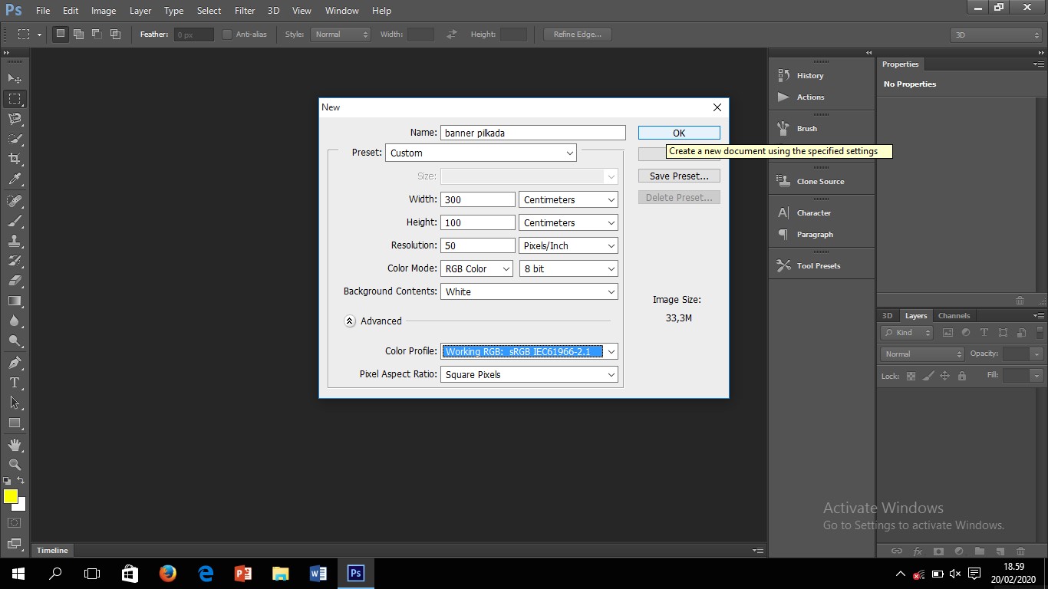Screen dimensions: 1048x589
Task: Toggle shape layer filter in Layers panel
Action: [1003, 333]
